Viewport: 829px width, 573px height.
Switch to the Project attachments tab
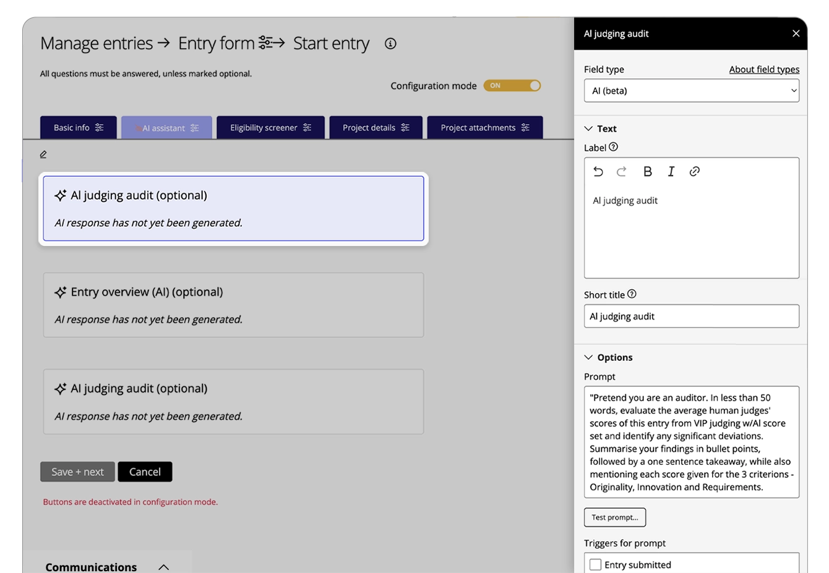click(484, 127)
